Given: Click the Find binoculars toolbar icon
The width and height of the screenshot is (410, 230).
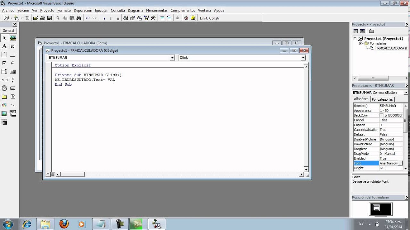Looking at the screenshot, I should point(78,18).
